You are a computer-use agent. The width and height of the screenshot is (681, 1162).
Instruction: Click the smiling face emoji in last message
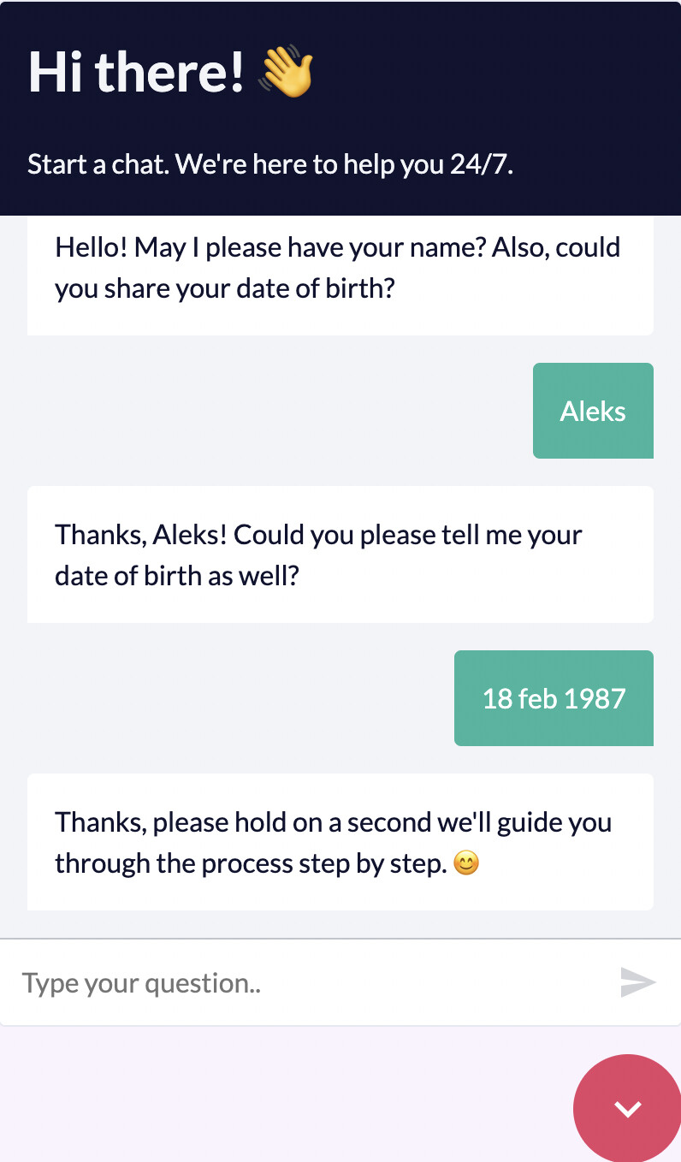(465, 864)
